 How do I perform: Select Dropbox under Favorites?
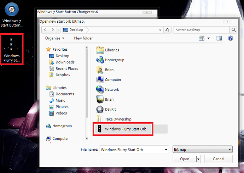63,75
